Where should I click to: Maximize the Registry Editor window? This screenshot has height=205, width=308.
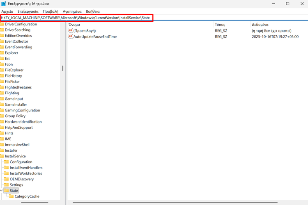coord(287,4)
